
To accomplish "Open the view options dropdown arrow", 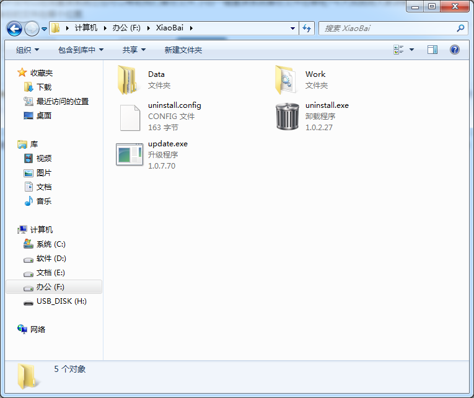I will tap(411, 50).
